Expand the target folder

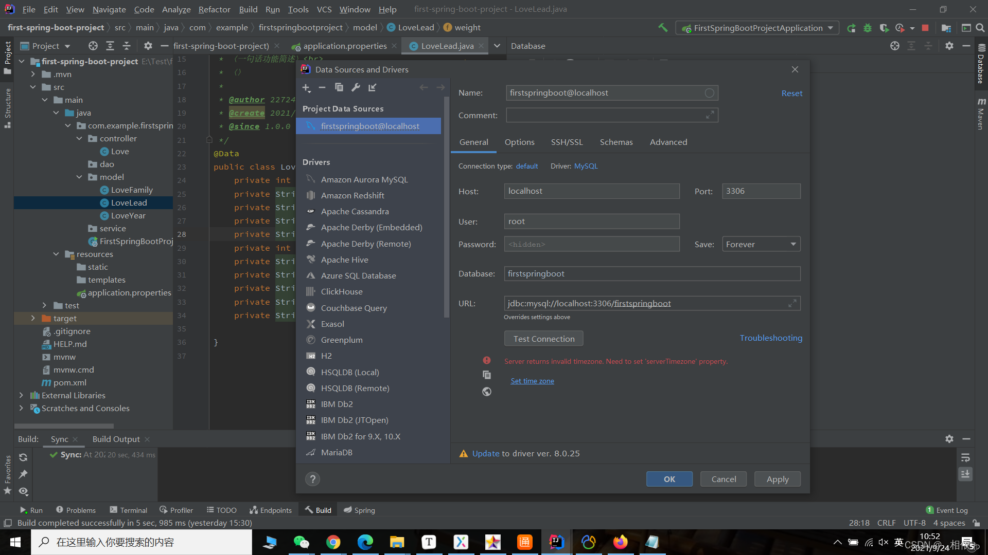[33, 319]
